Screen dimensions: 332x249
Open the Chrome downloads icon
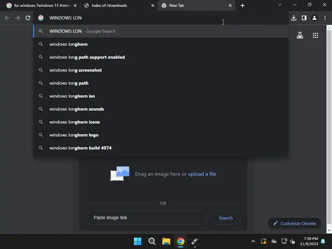click(294, 18)
